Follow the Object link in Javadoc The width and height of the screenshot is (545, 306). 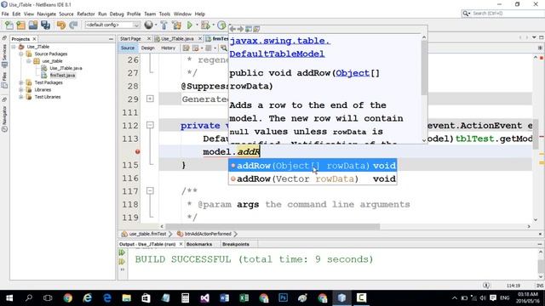(353, 73)
